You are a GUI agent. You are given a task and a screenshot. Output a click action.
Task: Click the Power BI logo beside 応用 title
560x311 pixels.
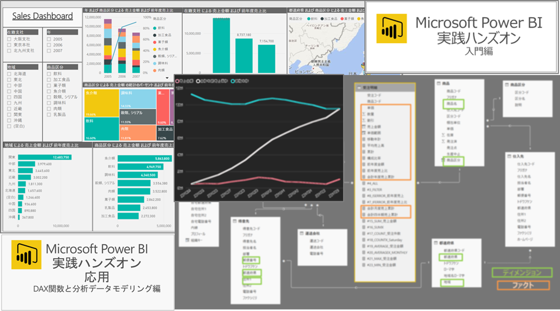[26, 254]
